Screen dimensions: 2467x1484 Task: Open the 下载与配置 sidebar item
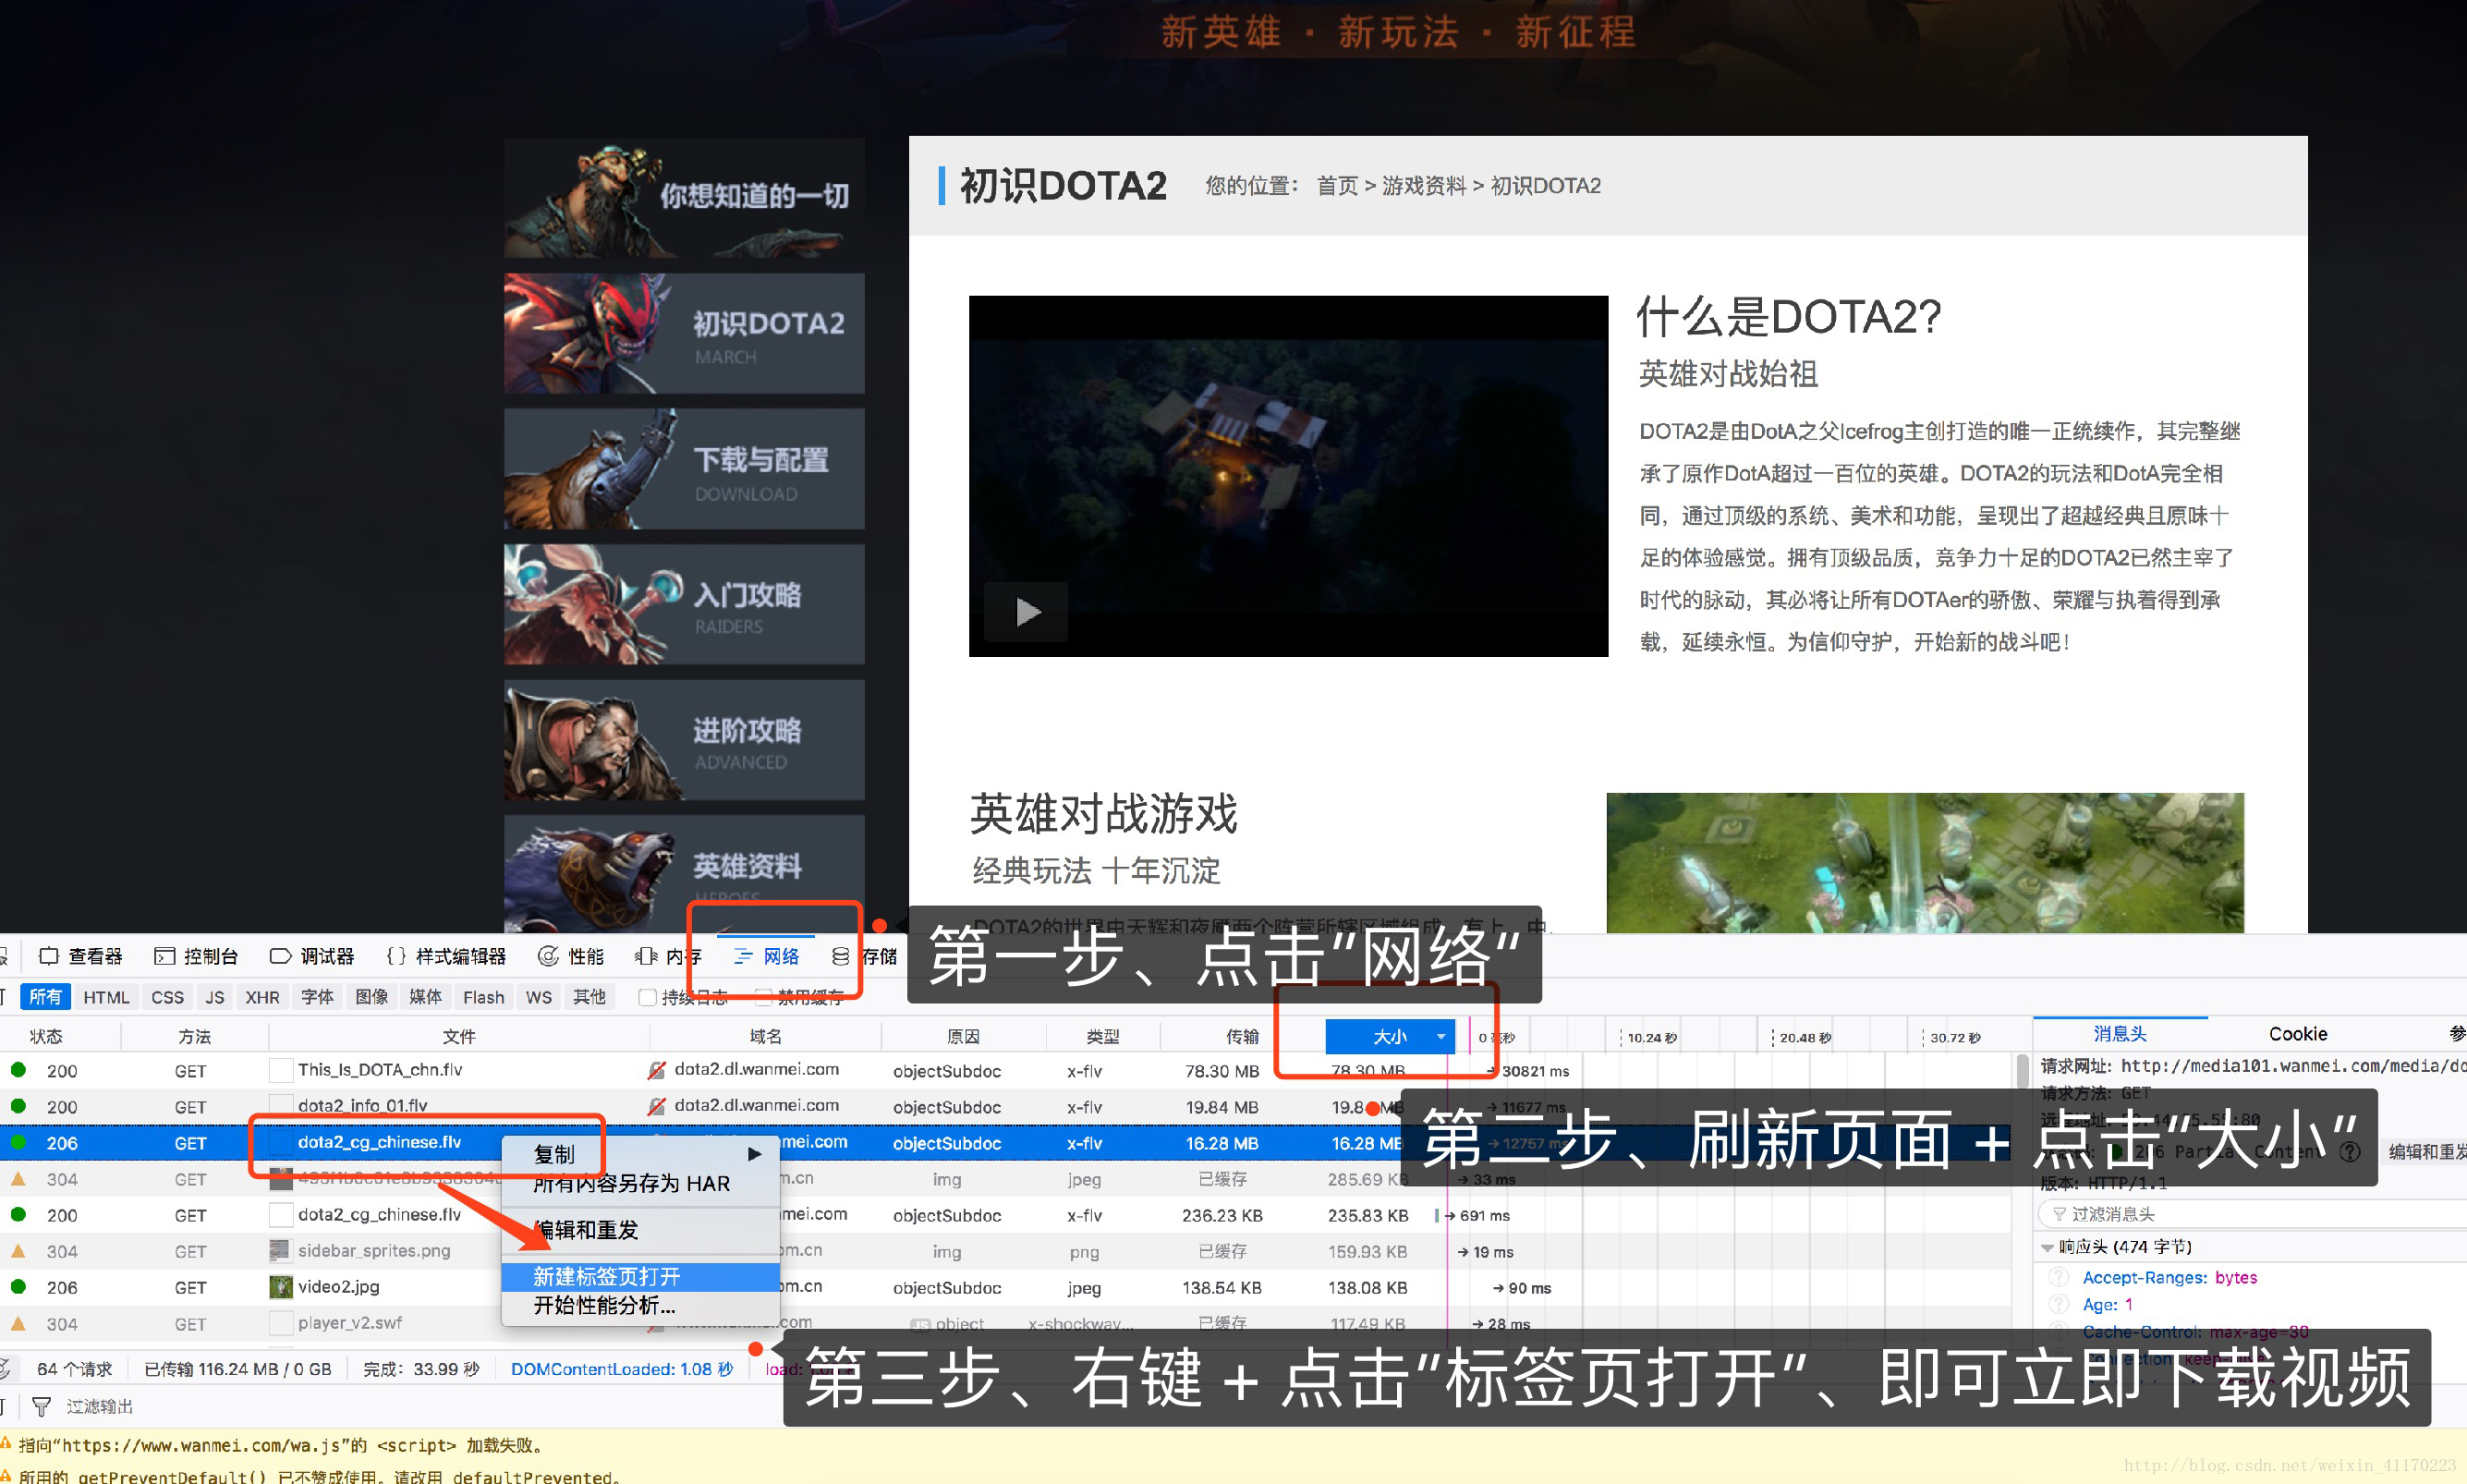tap(685, 468)
